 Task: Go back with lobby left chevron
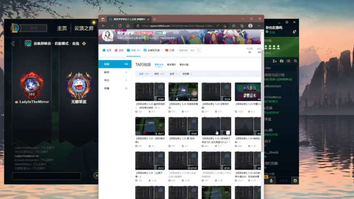coord(13,43)
